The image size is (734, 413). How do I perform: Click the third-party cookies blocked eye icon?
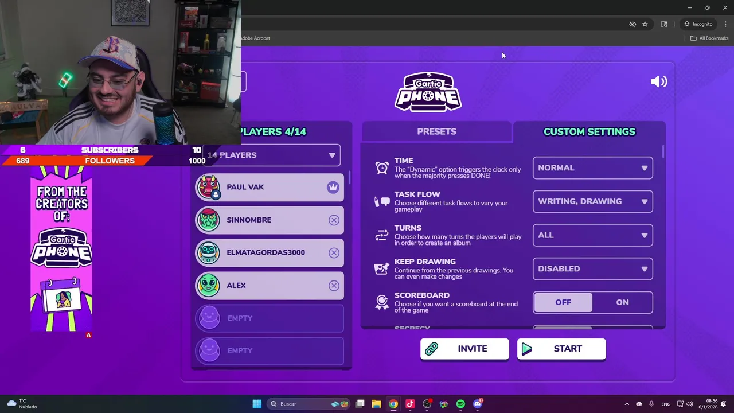coord(633,24)
